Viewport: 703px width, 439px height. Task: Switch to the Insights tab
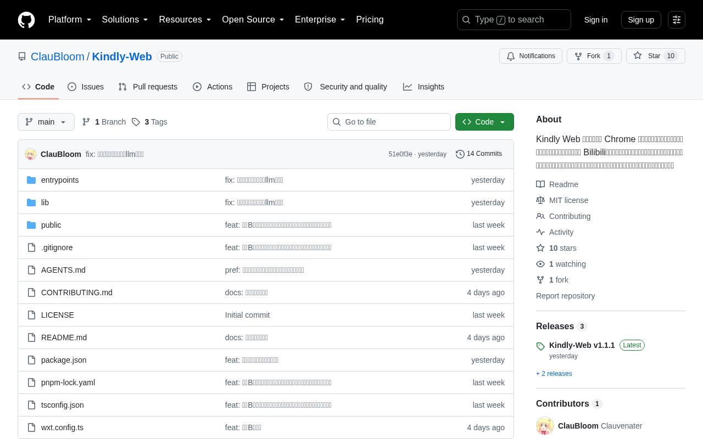pyautogui.click(x=423, y=87)
